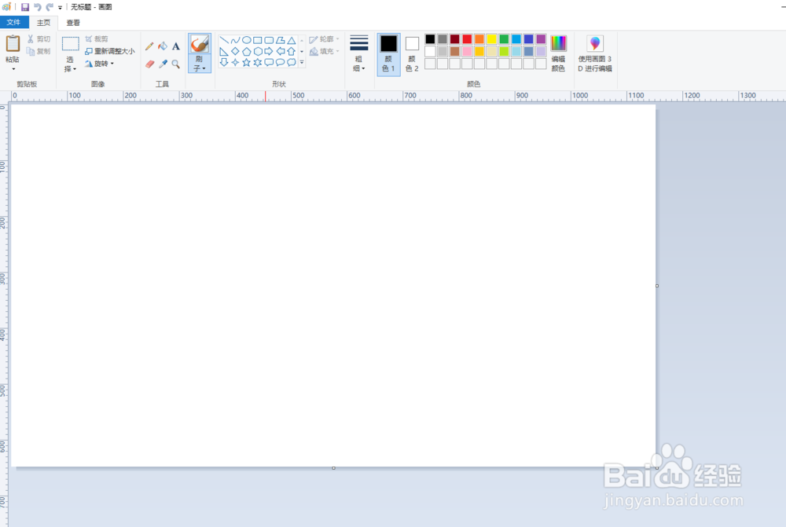Open Customize Quick Access Toolbar dropdown

[x=61, y=8]
